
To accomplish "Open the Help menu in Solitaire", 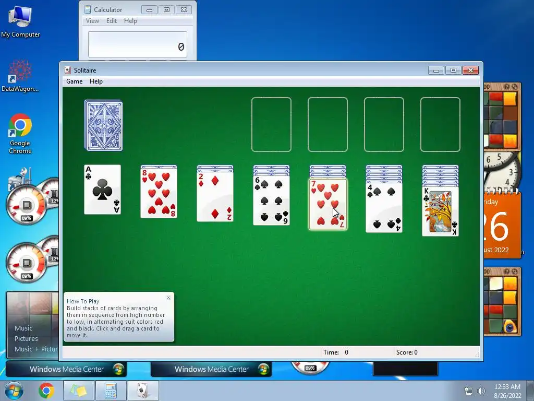I will click(96, 81).
